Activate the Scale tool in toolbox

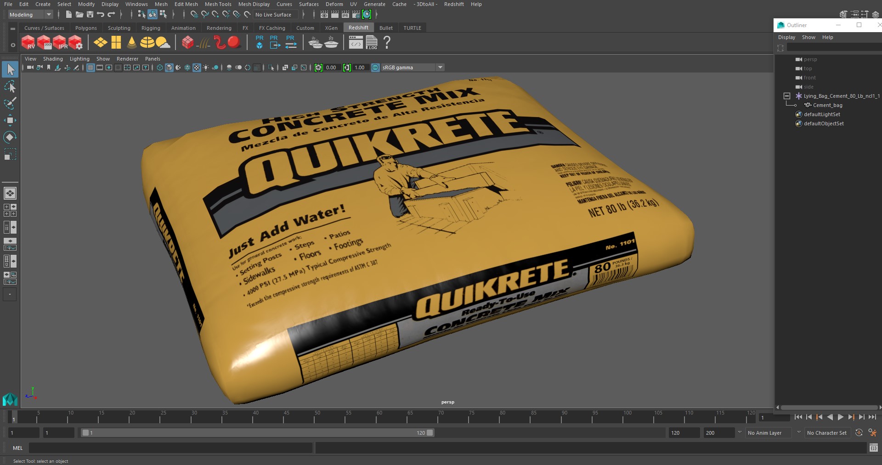coord(10,154)
